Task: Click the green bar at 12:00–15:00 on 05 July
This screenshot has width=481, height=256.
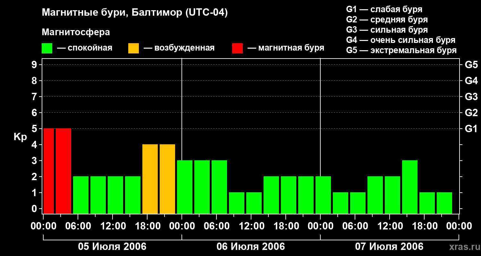Action: coord(115,195)
